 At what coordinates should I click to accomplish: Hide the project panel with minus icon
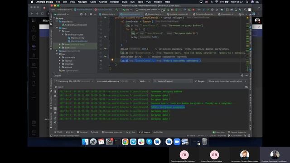click(x=95, y=14)
